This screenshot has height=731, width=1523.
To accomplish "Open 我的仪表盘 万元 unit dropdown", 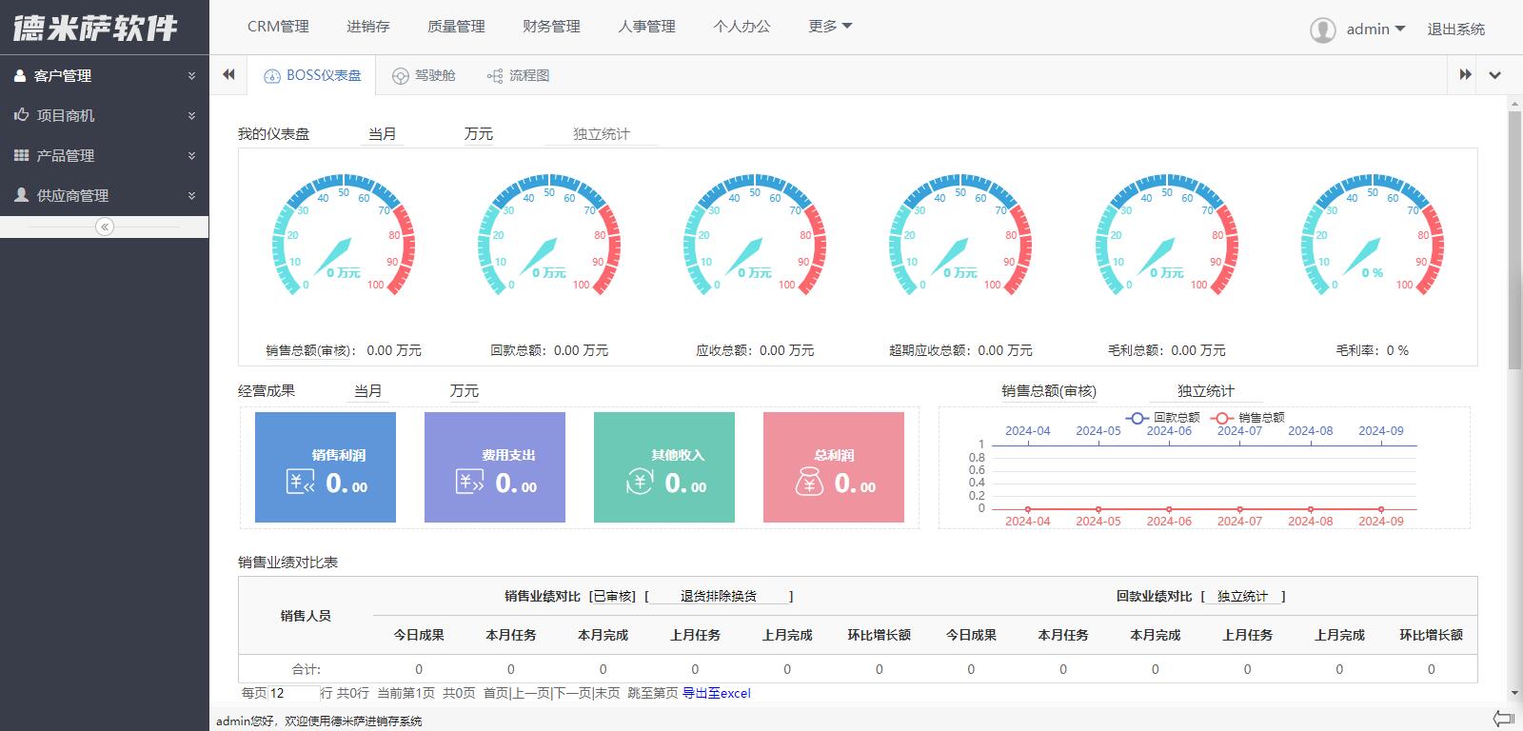I will pyautogui.click(x=479, y=134).
